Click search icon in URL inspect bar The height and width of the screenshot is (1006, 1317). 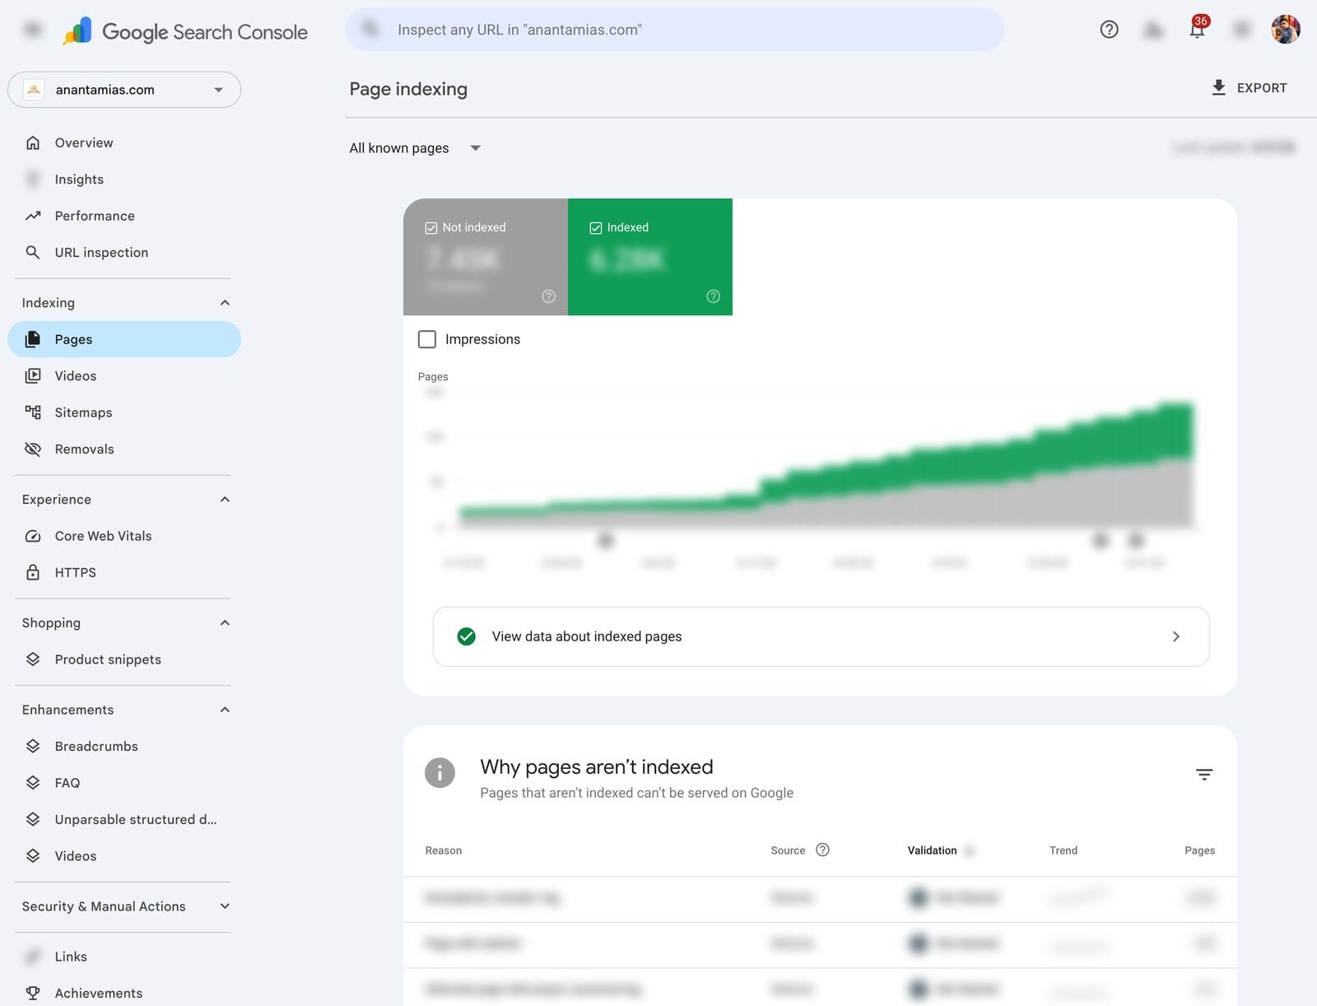pos(370,29)
